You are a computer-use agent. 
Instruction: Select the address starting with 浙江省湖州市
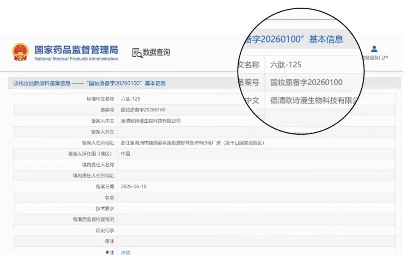[x=193, y=143]
